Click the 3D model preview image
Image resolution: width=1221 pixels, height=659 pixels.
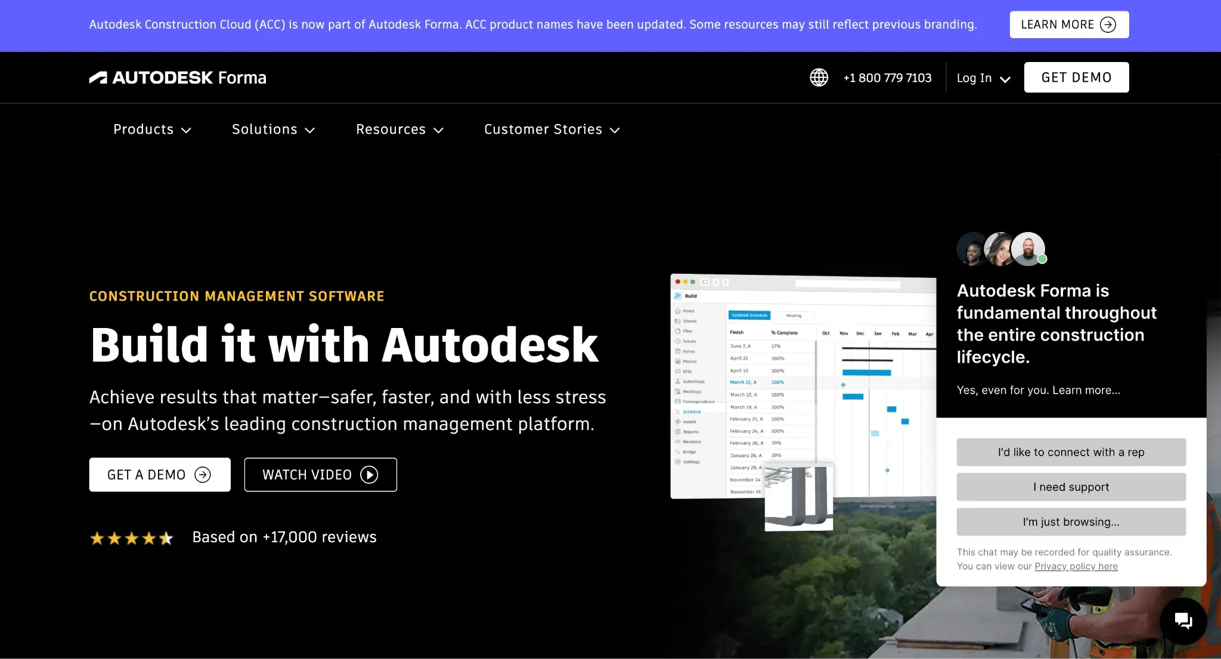[799, 498]
